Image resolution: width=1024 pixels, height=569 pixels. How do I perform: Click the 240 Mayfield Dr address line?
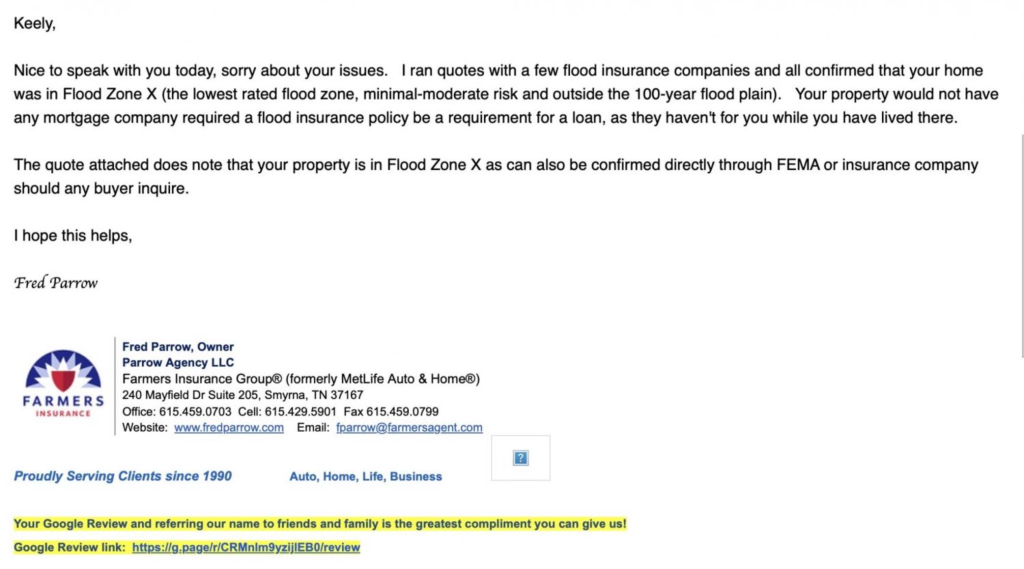[x=242, y=395]
